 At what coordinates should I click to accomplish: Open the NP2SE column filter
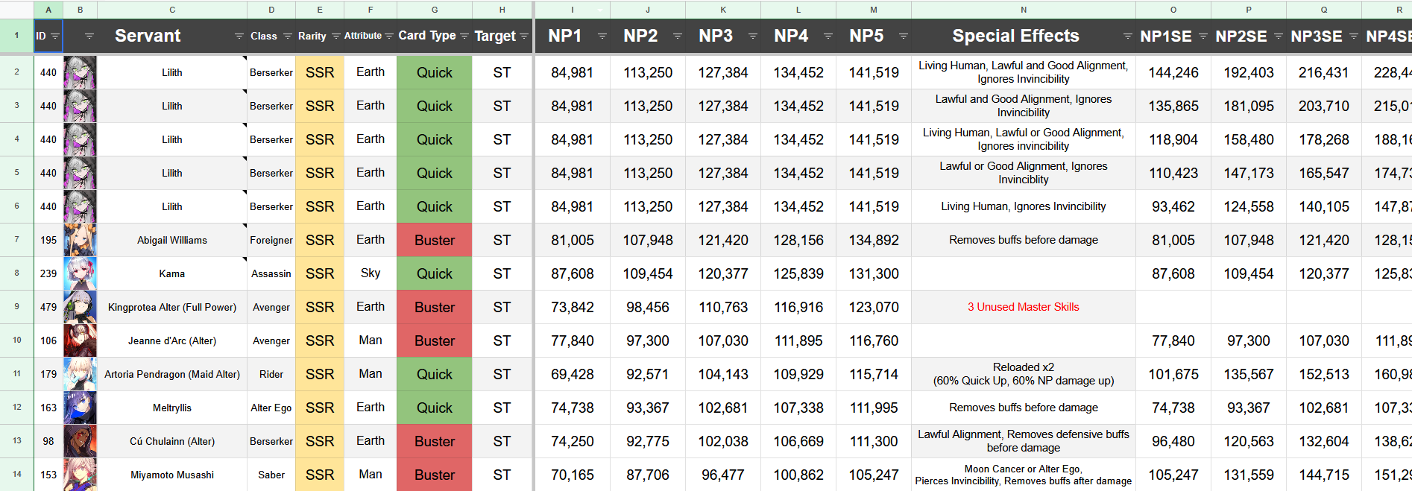[1279, 36]
